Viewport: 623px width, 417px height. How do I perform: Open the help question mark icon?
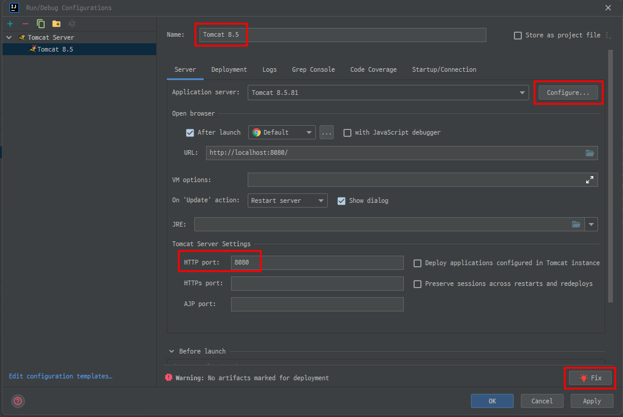(18, 401)
